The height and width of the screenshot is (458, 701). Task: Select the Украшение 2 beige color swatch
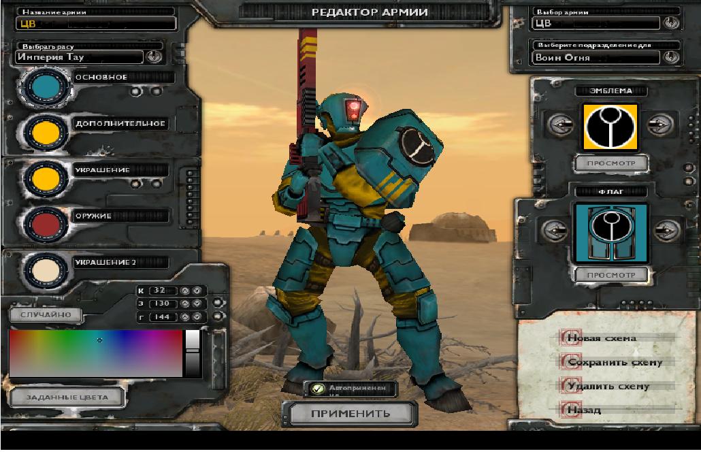[46, 271]
